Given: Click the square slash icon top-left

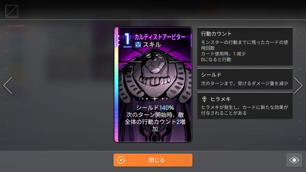Looking at the screenshot, I should [12, 11].
